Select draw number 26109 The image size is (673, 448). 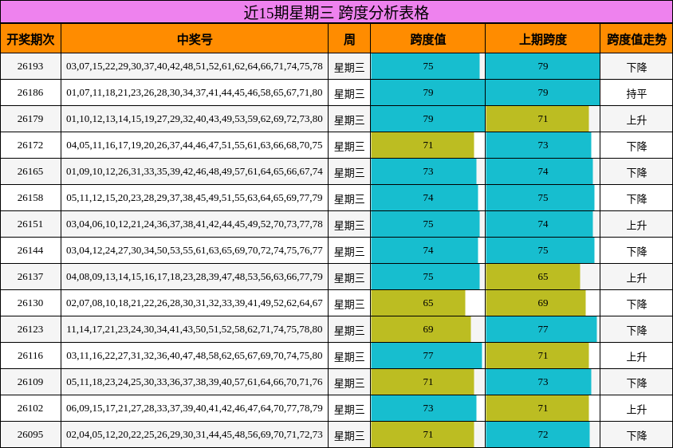30,382
